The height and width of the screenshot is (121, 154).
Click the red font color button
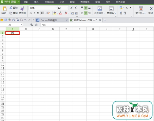60,13
